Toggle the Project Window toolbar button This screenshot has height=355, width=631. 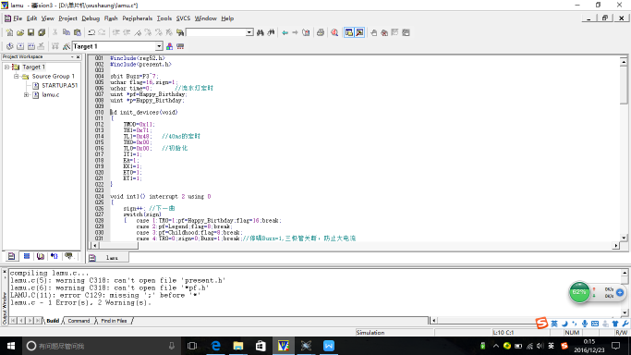point(349,32)
